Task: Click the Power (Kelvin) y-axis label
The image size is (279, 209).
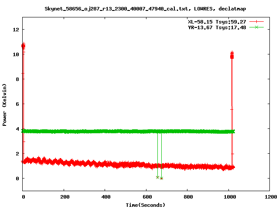Action: 4,105
